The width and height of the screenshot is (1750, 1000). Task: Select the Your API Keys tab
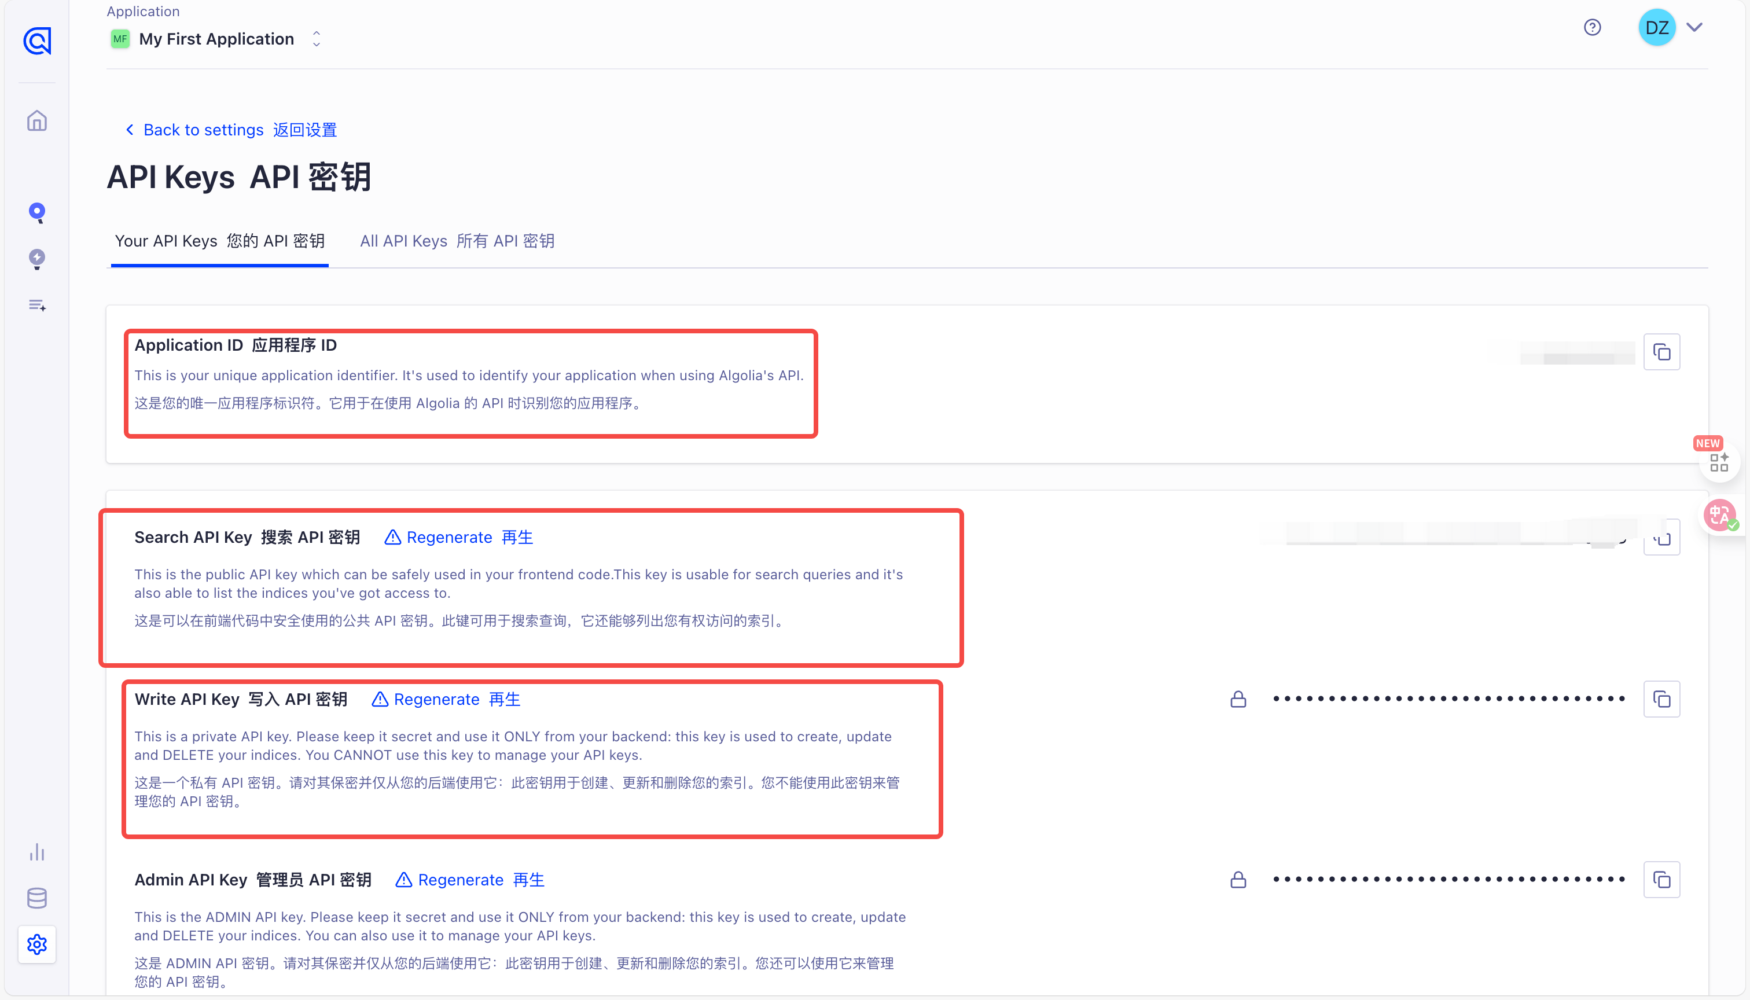tap(219, 241)
